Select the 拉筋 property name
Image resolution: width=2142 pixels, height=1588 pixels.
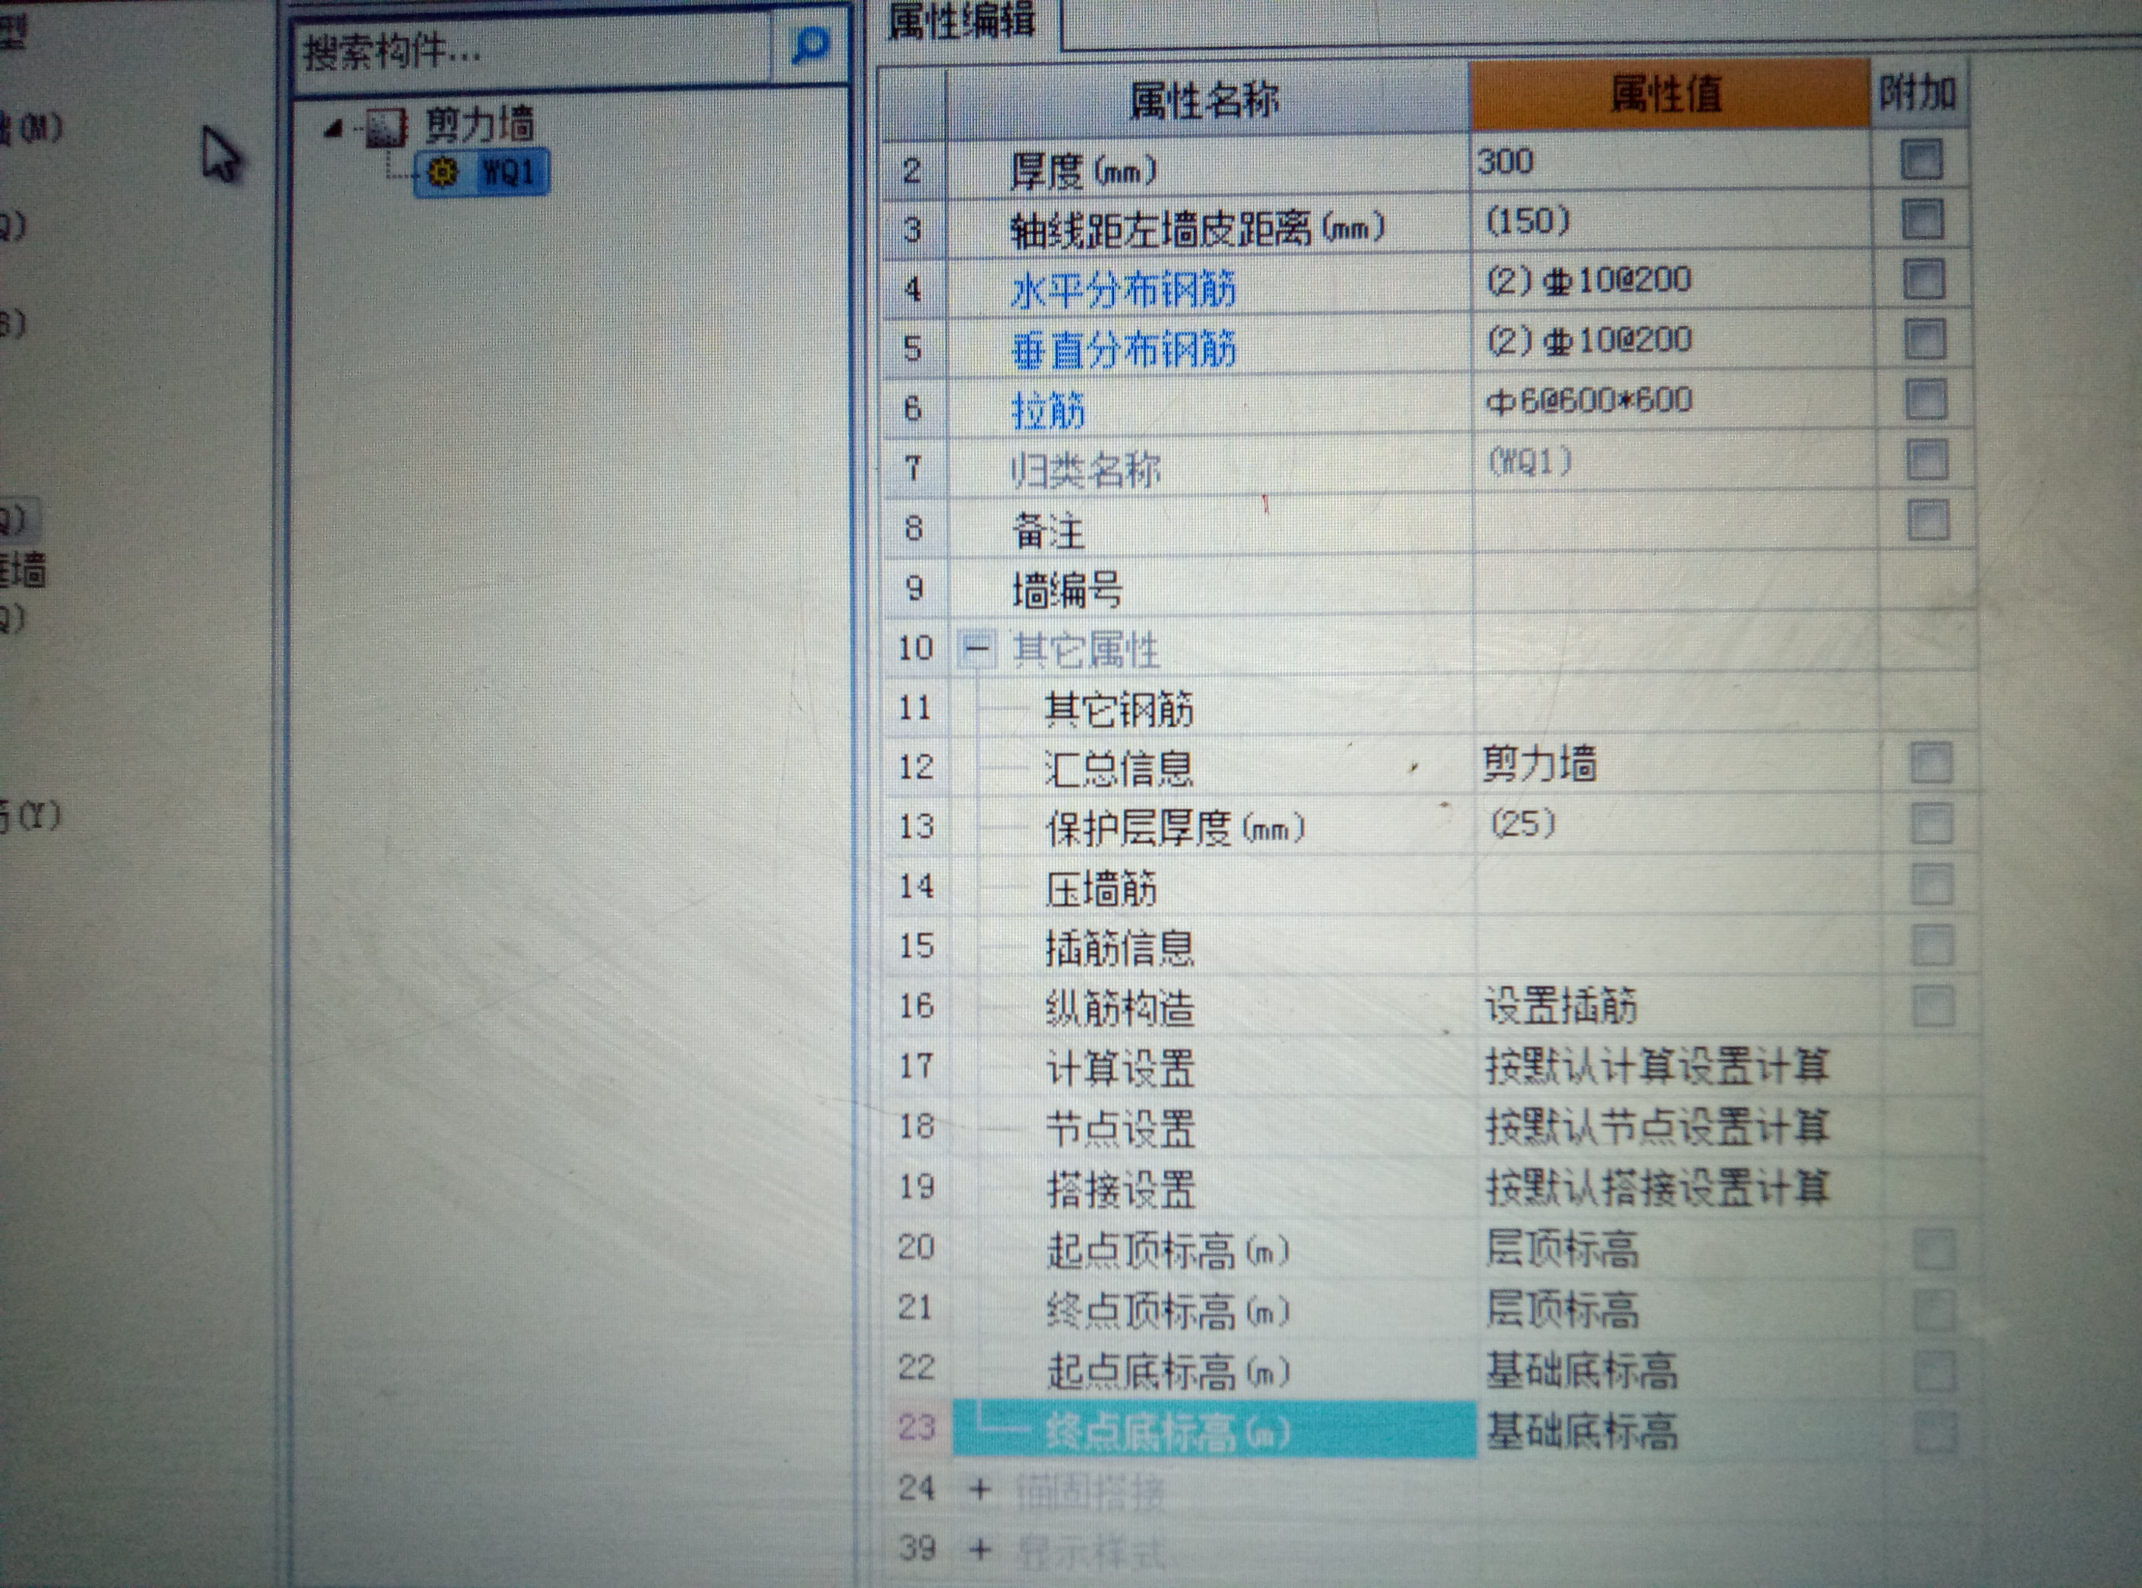coord(1048,410)
